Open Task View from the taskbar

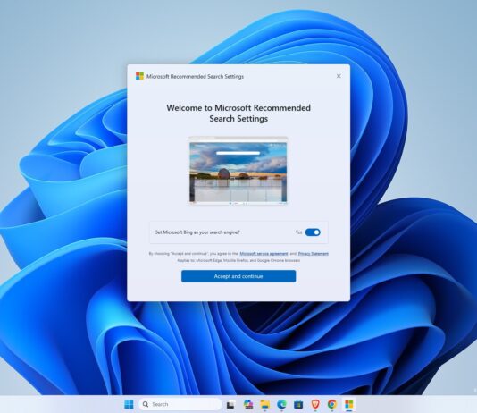point(230,404)
